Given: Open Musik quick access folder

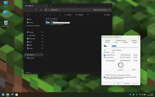Looking at the screenshot, I should pyautogui.click(x=30, y=45).
